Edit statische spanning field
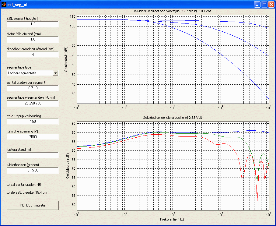This screenshot has height=226, width=276. click(x=33, y=137)
